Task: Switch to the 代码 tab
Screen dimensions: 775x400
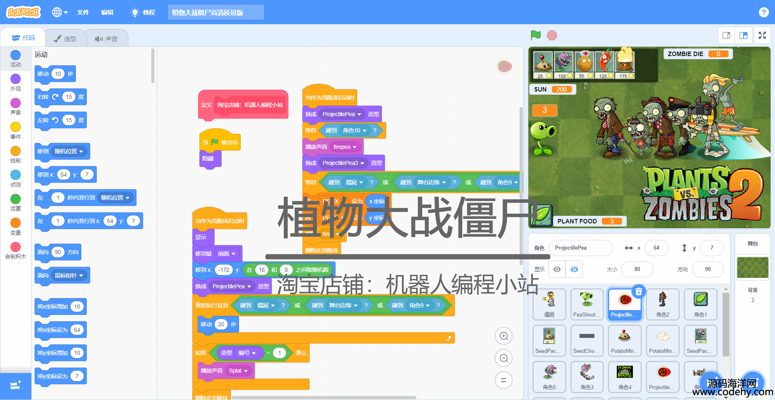Action: [23, 38]
